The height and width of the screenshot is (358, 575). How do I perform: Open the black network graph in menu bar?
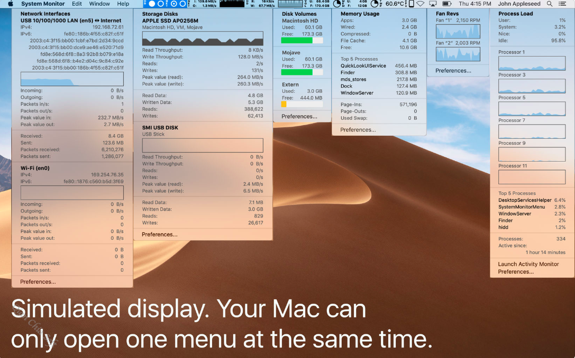tap(232, 4)
